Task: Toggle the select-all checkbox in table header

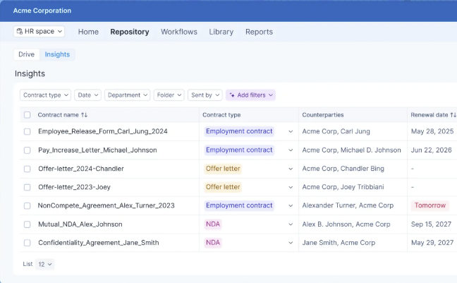Action: click(27, 115)
